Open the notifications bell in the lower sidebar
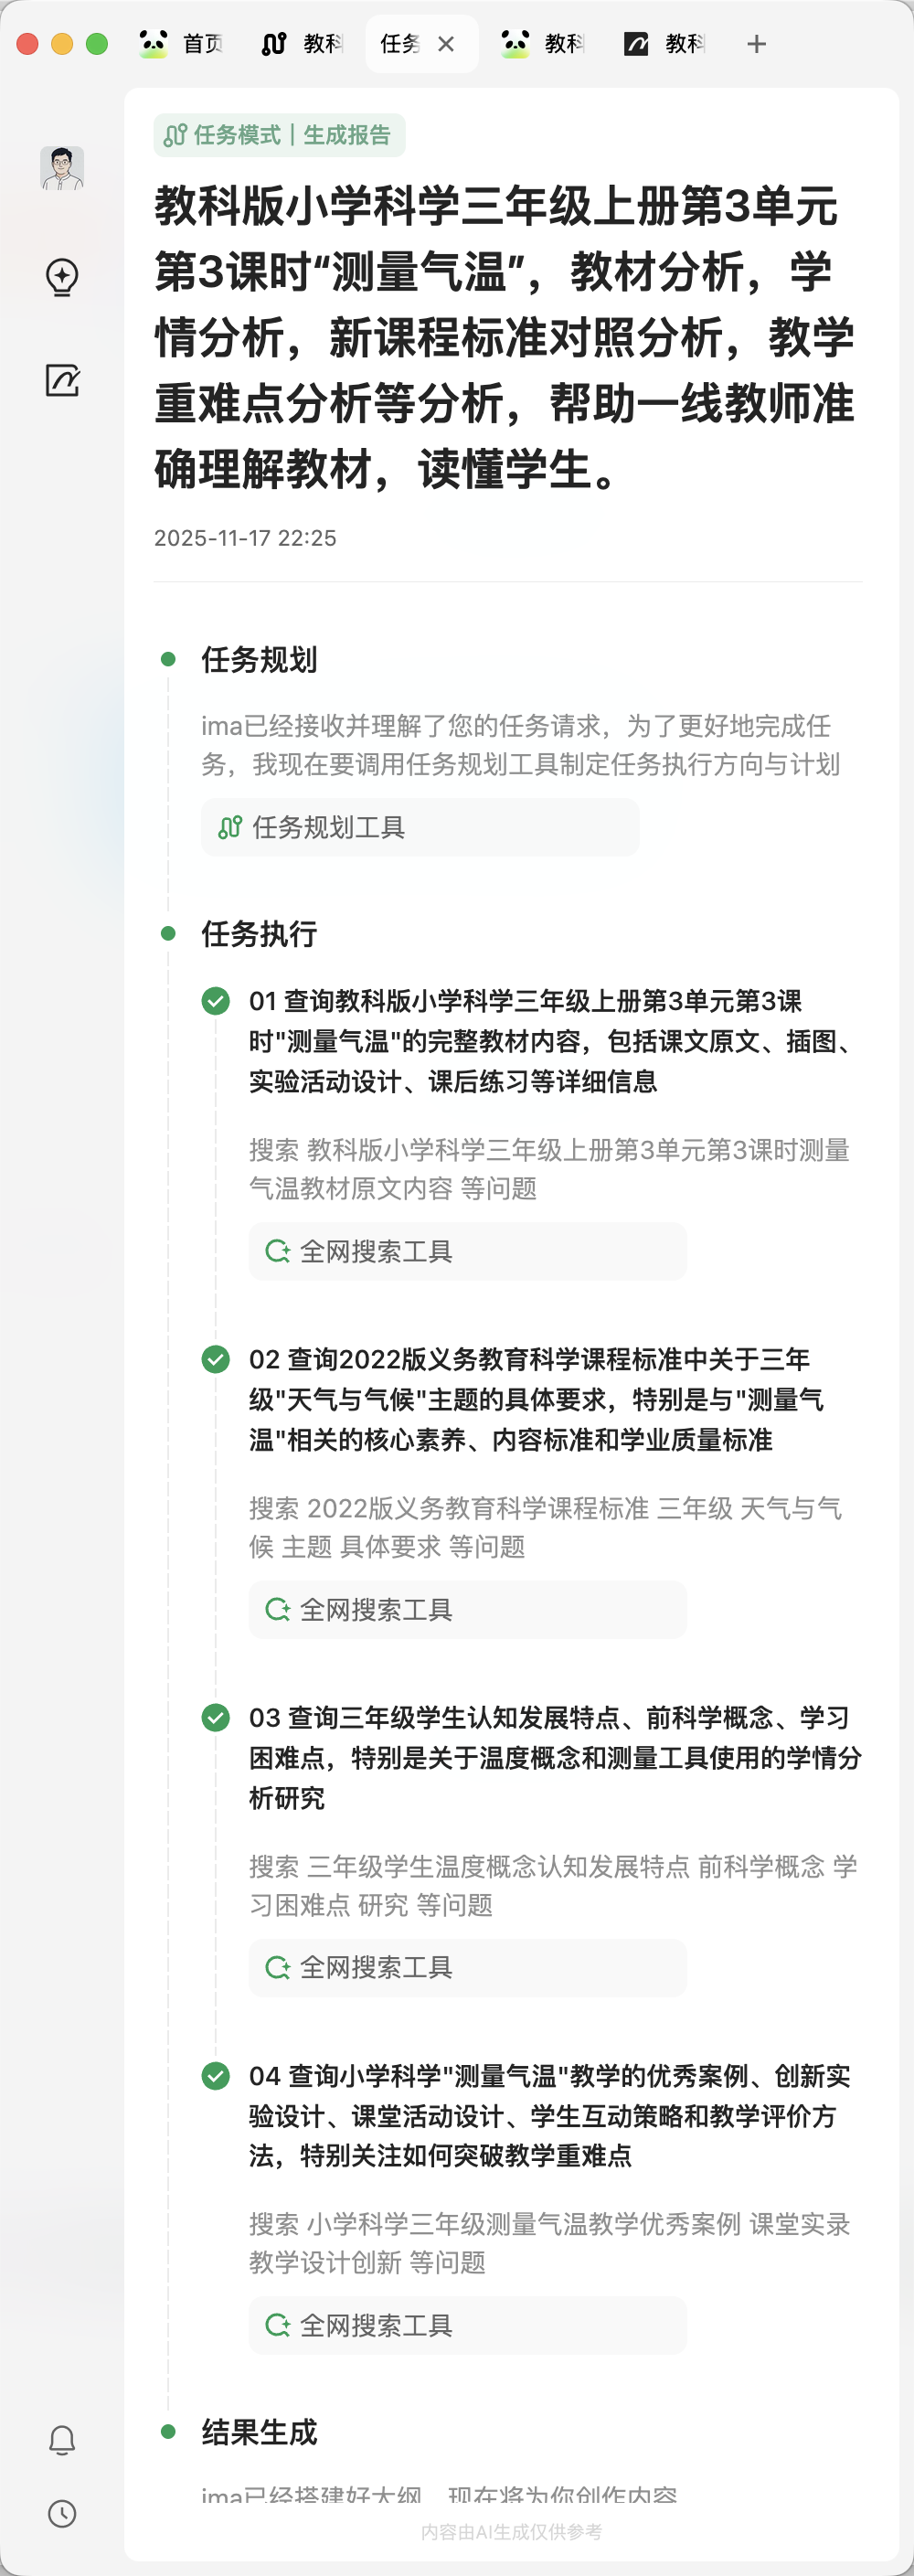914x2576 pixels. point(62,2438)
